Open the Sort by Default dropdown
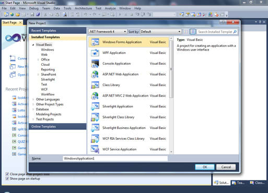The width and height of the screenshot is (268, 193). pyautogui.click(x=160, y=32)
